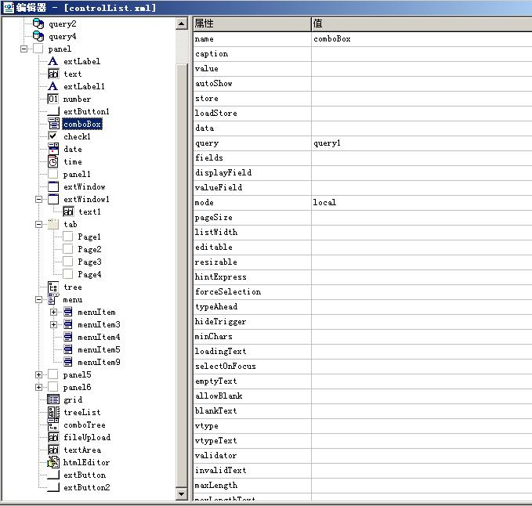This screenshot has height=506, width=532.
Task: Click the menuItem icon
Action: click(68, 312)
